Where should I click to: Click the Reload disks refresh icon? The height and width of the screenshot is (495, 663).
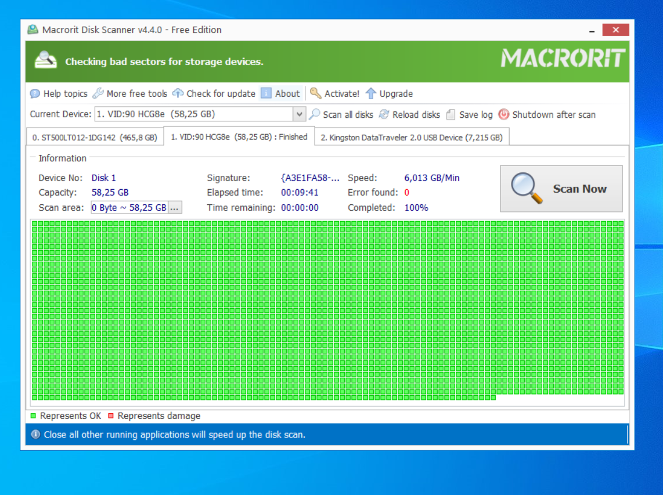(x=384, y=114)
